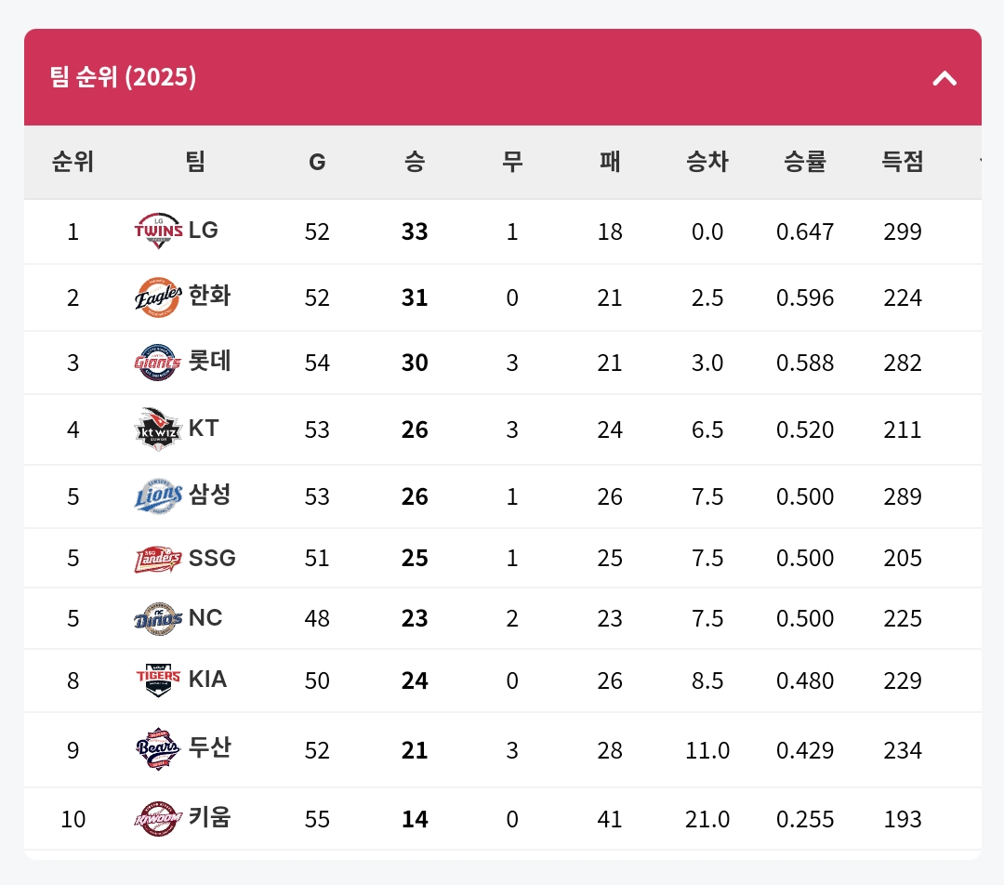Collapse the 팀 순위 (2025) panel chevron
The image size is (1004, 885).
coord(945,79)
